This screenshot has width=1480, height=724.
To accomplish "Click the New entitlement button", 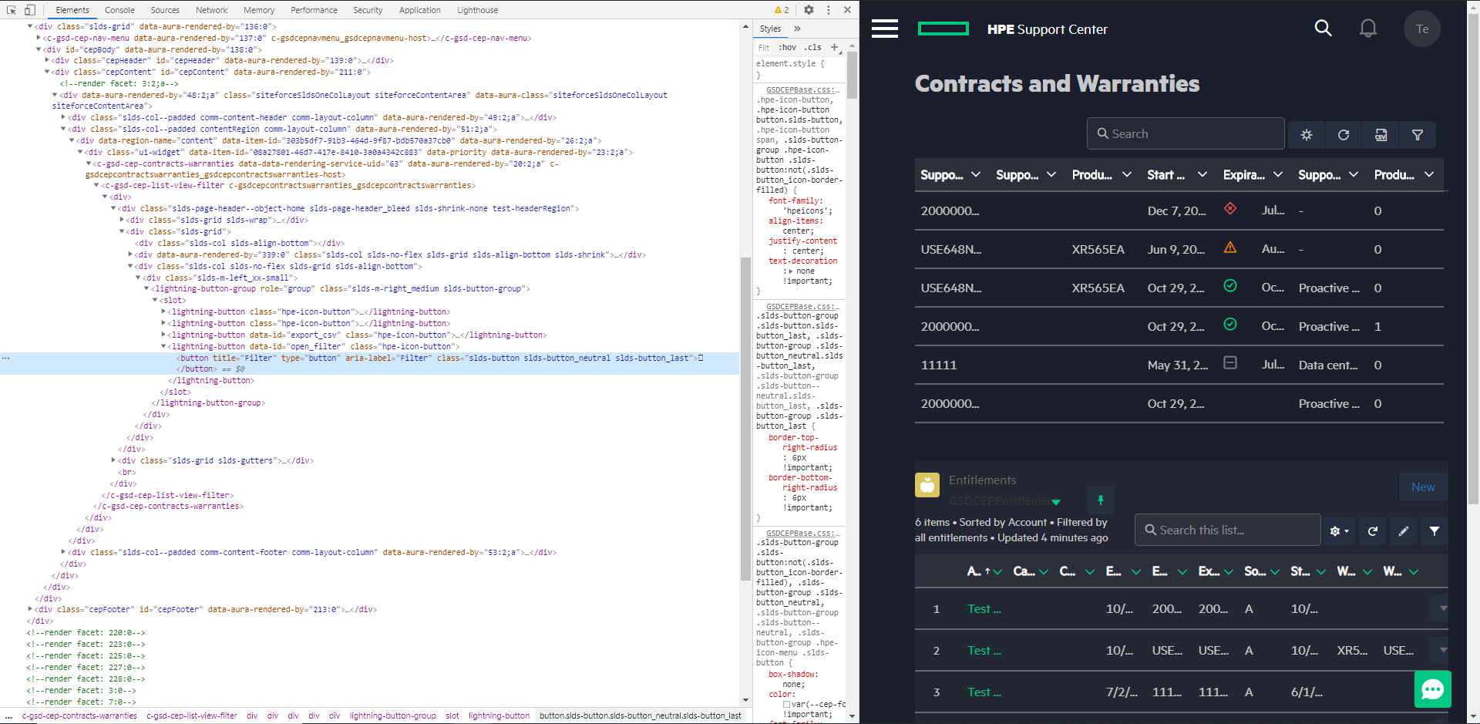I will (x=1423, y=487).
